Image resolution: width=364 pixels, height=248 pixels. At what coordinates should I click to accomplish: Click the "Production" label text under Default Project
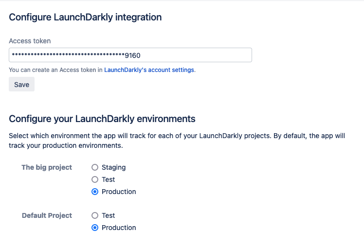click(x=119, y=228)
